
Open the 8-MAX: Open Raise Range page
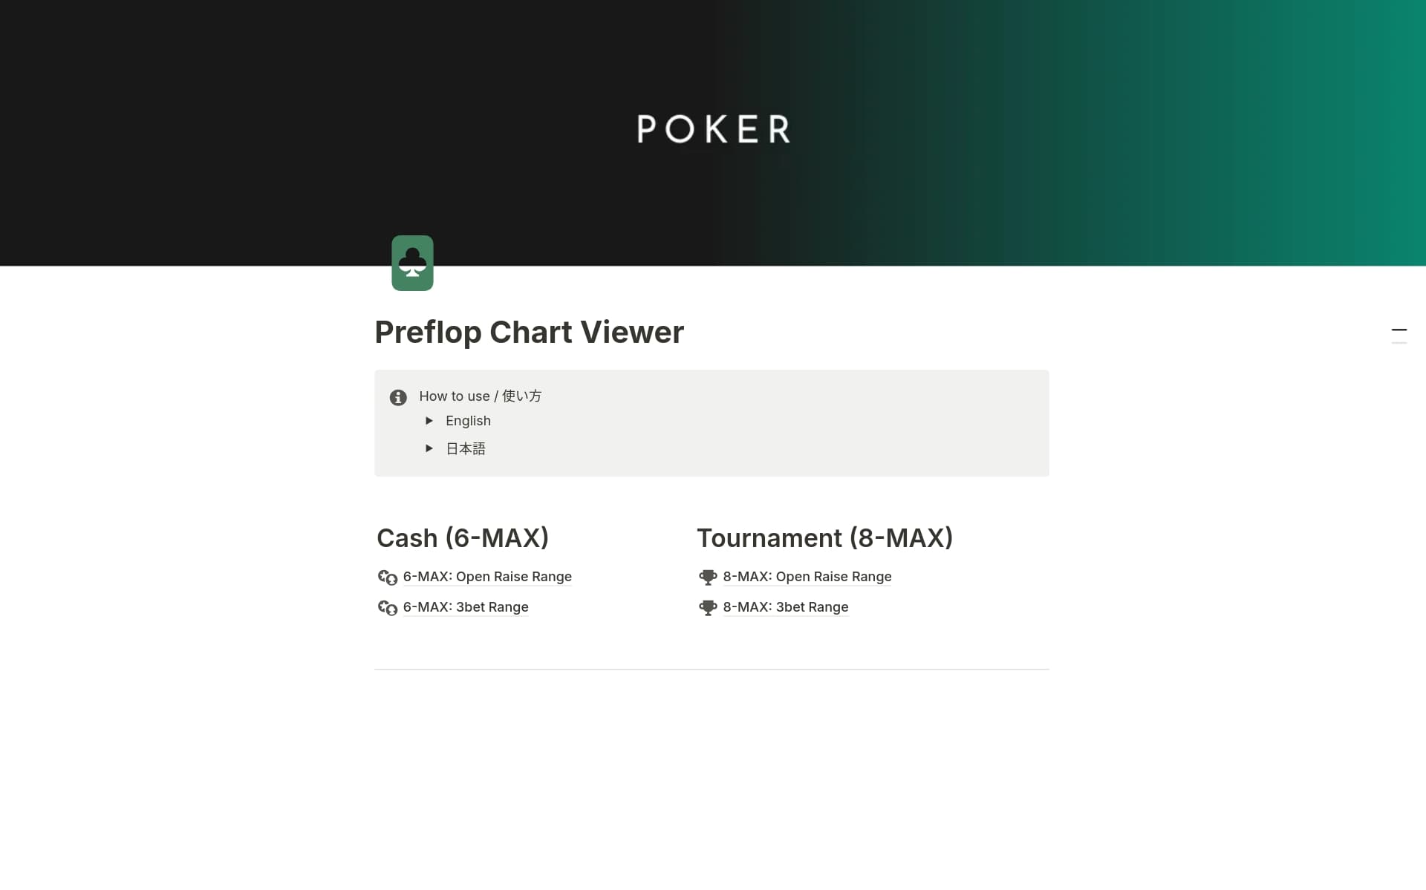coord(807,576)
